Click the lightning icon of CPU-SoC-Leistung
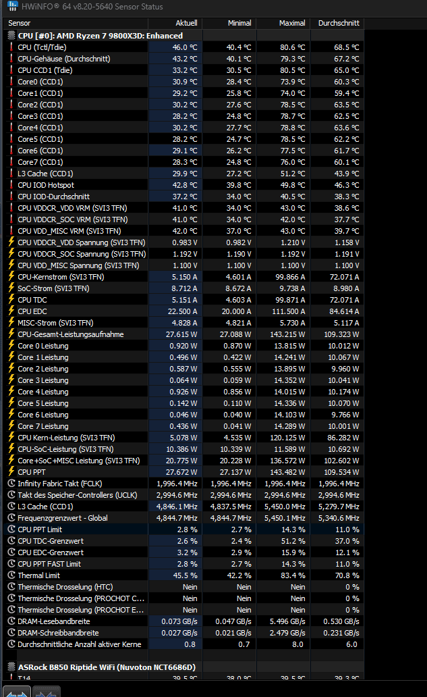This screenshot has height=697, width=427. [x=11, y=449]
